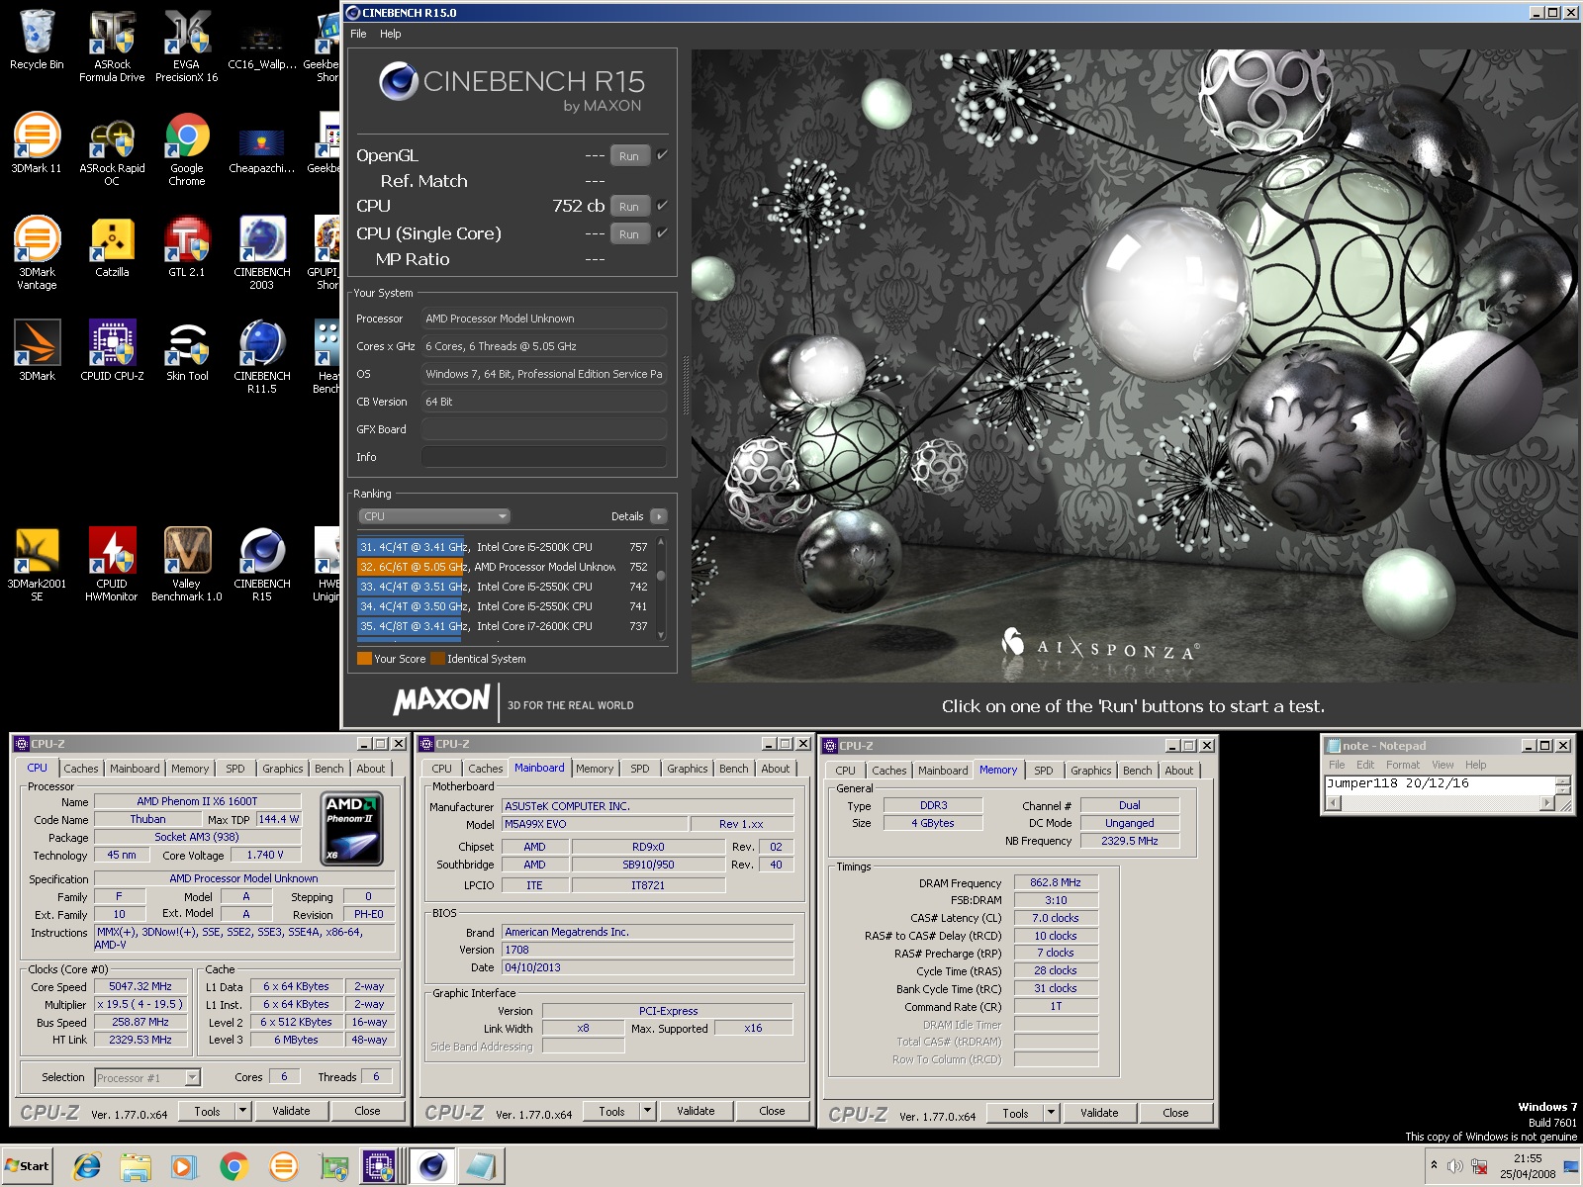Viewport: 1583px width, 1187px height.
Task: Launch the Catzilla benchmark icon
Action: 112,248
